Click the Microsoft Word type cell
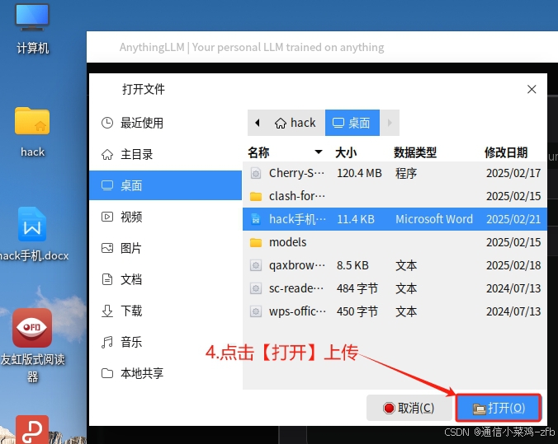Image resolution: width=558 pixels, height=444 pixels. click(x=434, y=219)
